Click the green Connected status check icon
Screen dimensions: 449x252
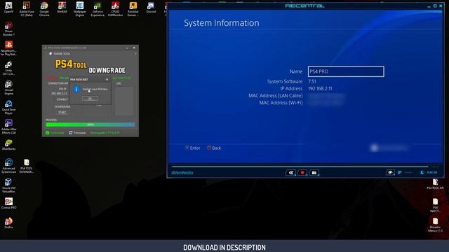pyautogui.click(x=48, y=132)
